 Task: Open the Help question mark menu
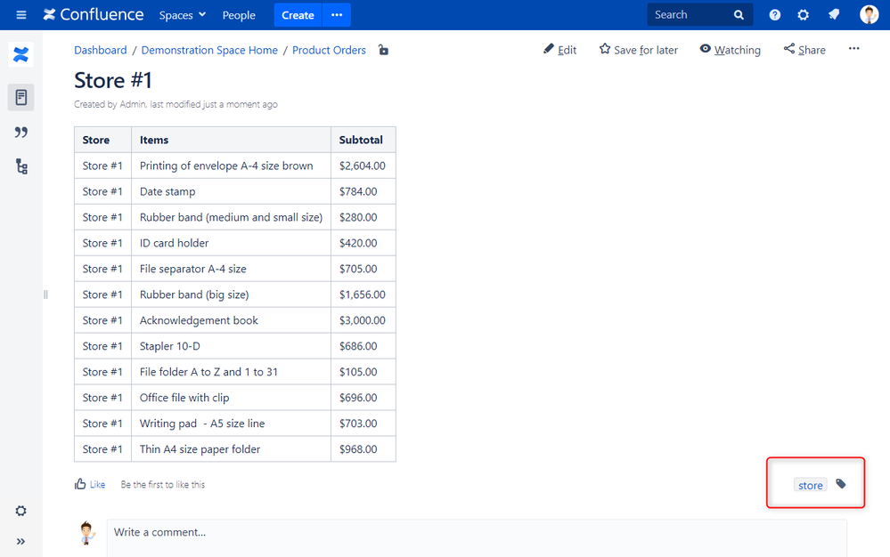[x=775, y=15]
